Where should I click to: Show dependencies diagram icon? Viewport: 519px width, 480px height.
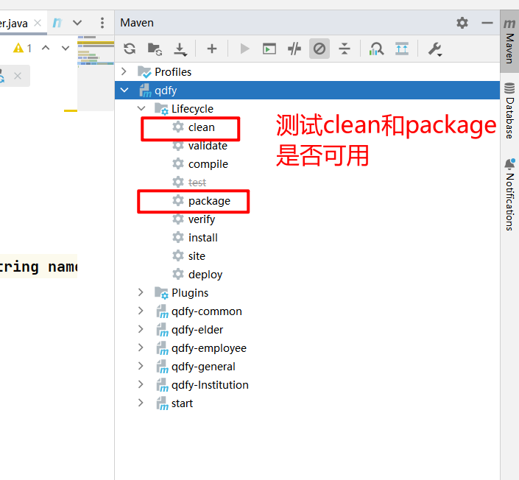click(376, 49)
